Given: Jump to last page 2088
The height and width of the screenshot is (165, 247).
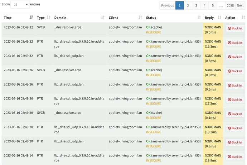Looking at the screenshot, I should click(230, 5).
